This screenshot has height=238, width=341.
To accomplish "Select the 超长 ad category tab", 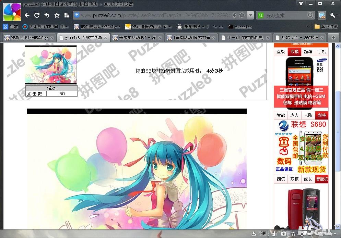I will (308, 179).
